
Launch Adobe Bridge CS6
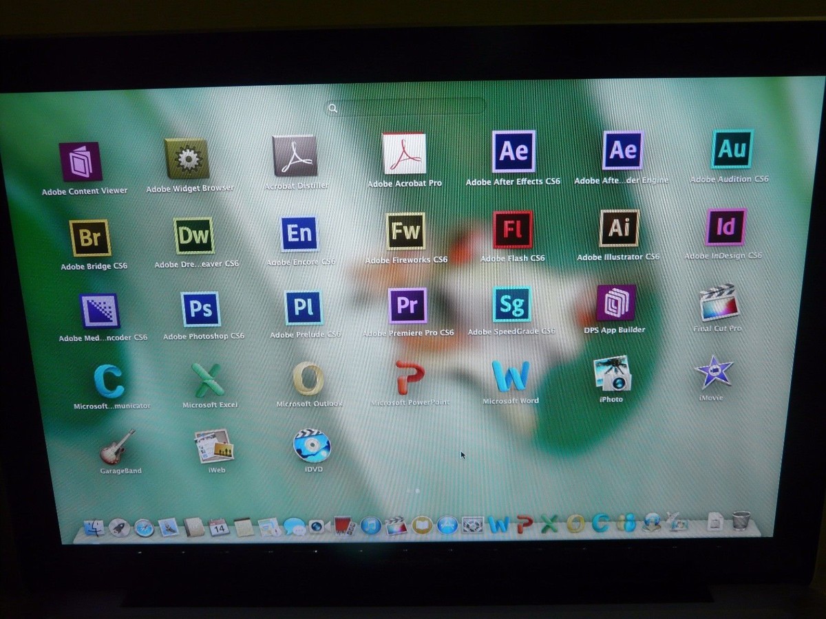point(90,238)
